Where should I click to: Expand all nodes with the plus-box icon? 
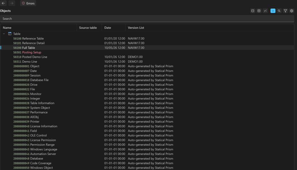pos(259,11)
